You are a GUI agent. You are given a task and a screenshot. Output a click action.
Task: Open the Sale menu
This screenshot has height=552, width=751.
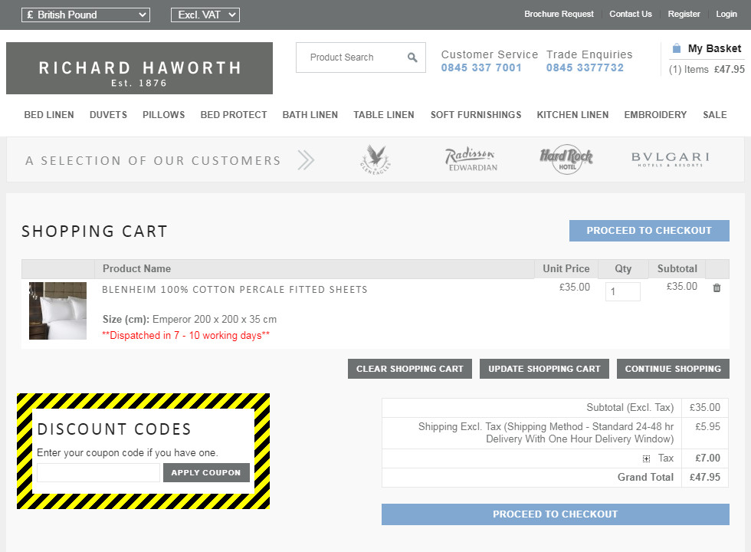tap(714, 115)
